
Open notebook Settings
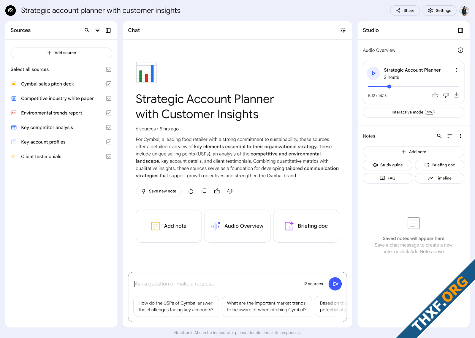click(439, 11)
